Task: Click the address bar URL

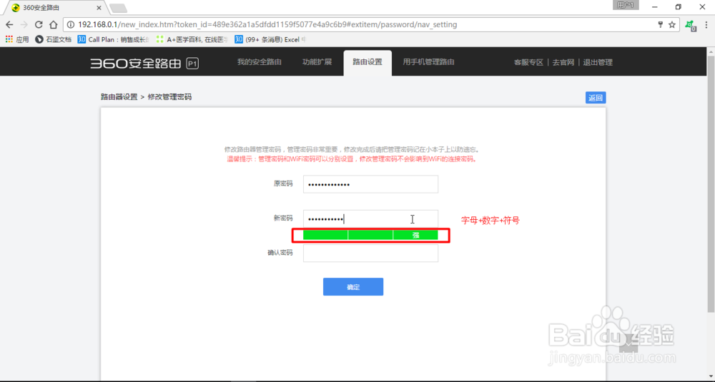Action: click(x=267, y=24)
